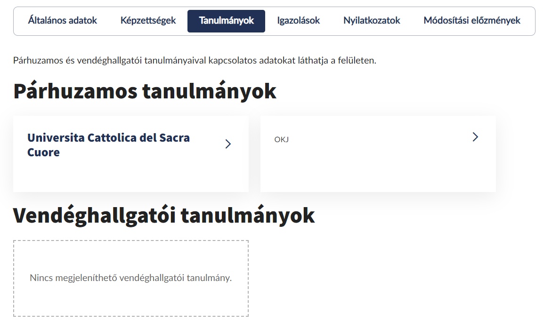Switch to the Képzettségek tab
Screen dimensions: 544x329
[148, 21]
